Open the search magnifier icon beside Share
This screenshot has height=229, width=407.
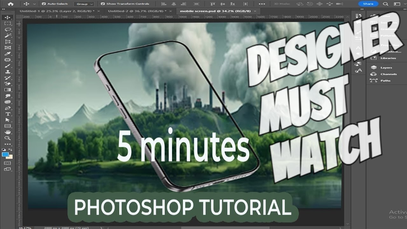coord(386,4)
